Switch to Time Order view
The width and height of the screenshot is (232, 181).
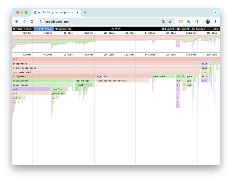(x=22, y=29)
